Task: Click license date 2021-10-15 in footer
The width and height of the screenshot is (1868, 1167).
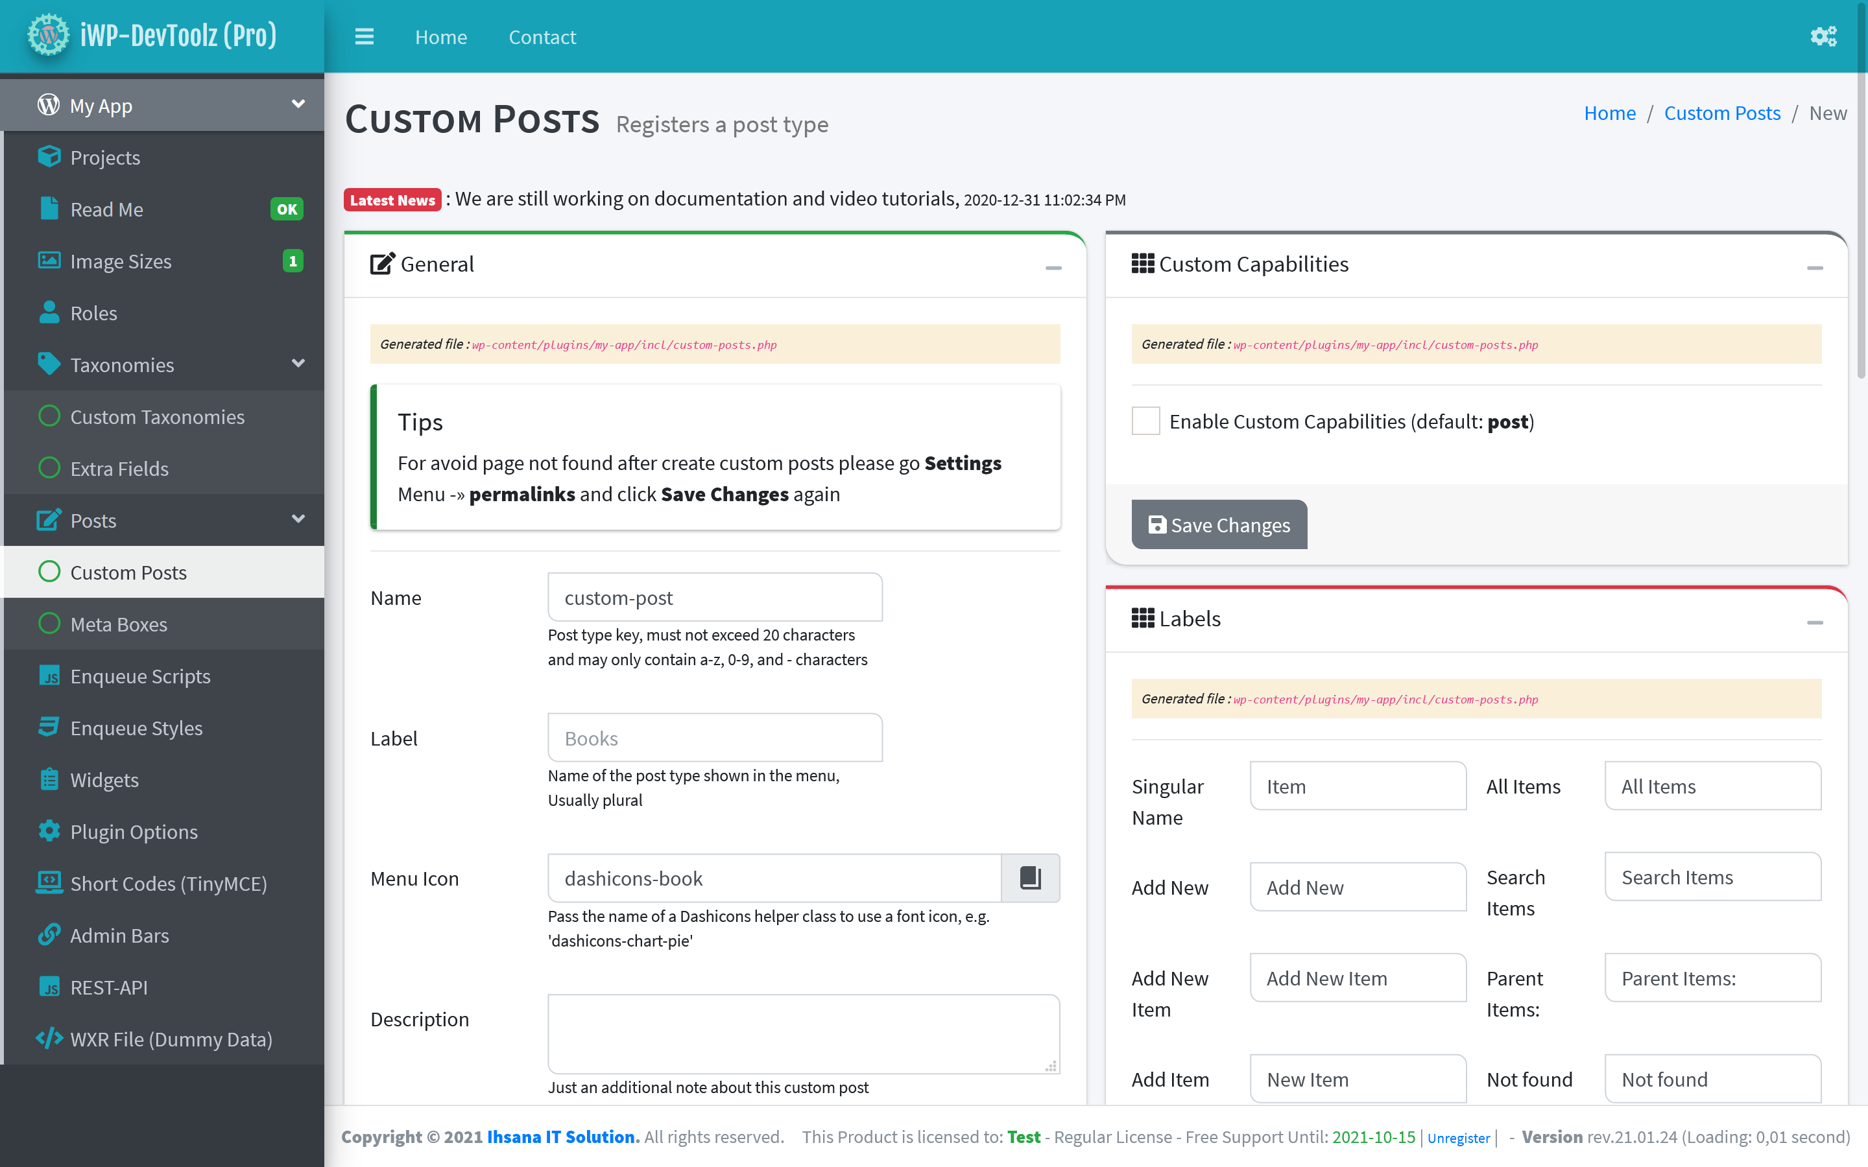Action: pyautogui.click(x=1373, y=1136)
